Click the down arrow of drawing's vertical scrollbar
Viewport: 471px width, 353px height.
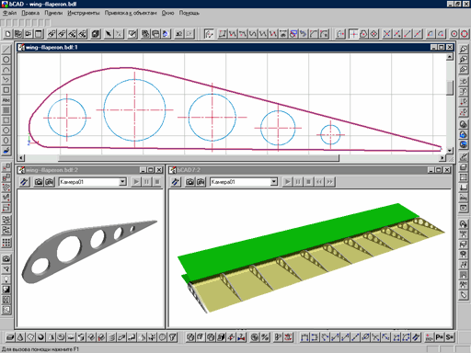tap(450, 151)
